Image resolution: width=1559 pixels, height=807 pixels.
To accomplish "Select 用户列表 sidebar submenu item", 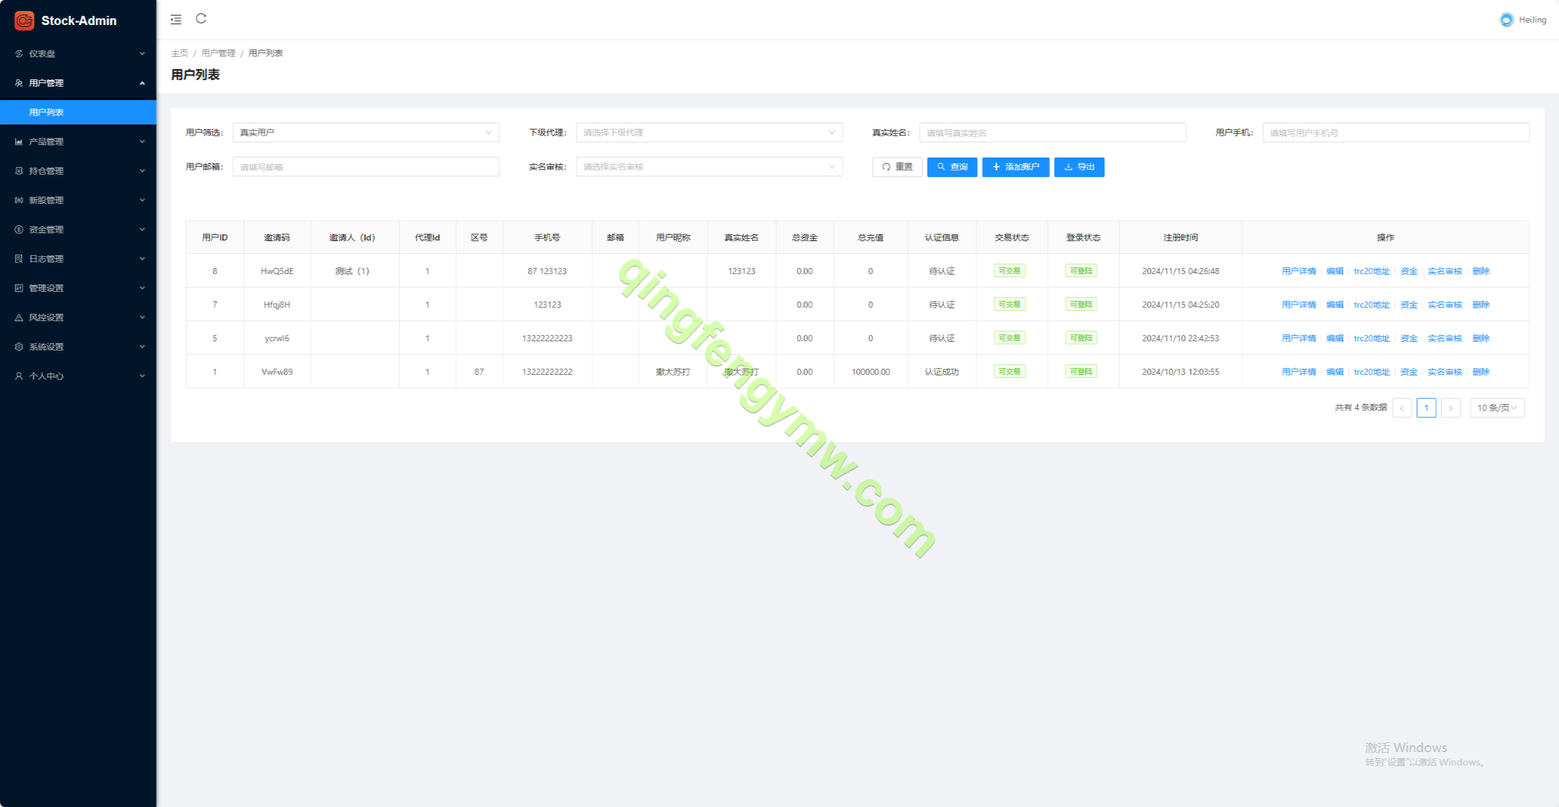I will point(46,112).
